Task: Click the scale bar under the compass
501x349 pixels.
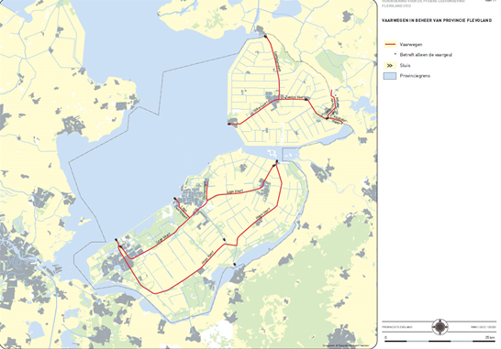Action: pos(440,341)
